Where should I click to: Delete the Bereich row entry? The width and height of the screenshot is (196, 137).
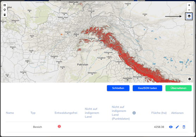point(184,127)
